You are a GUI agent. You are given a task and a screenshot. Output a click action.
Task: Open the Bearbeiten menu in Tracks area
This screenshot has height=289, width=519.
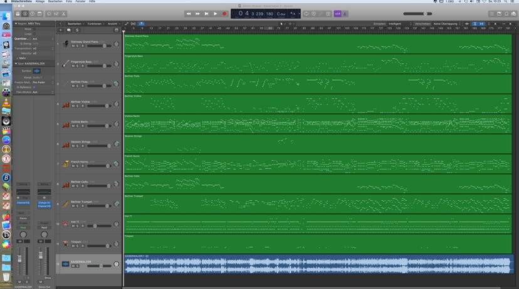pos(76,24)
